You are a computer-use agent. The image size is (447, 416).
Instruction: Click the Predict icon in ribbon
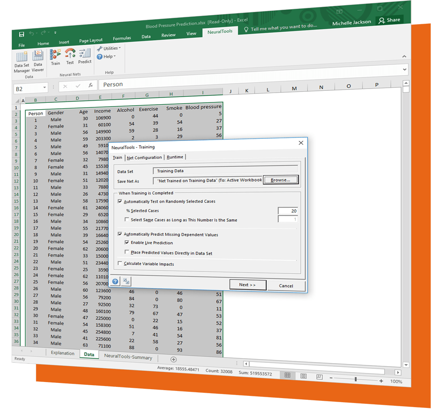(x=85, y=55)
